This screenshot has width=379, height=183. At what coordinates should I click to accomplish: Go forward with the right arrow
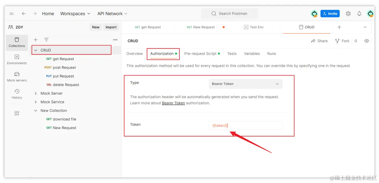tap(35, 14)
